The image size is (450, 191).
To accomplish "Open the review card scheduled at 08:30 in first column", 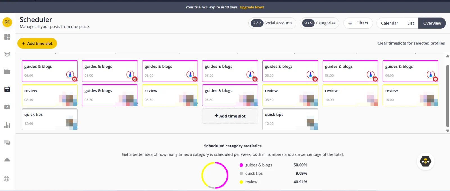I will click(x=50, y=95).
